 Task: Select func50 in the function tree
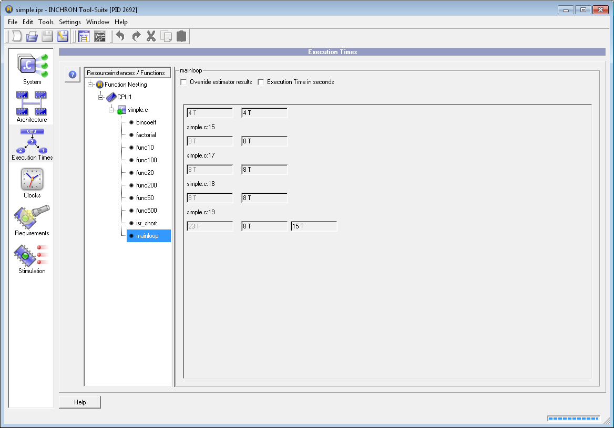pyautogui.click(x=145, y=198)
